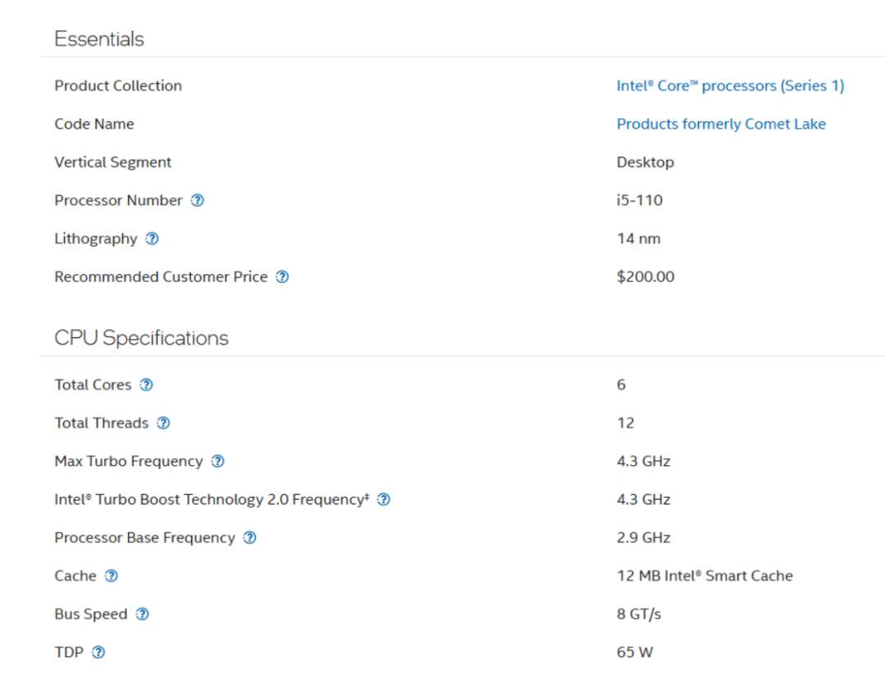Screen dimensions: 886x685
Task: Click Processor Base Frequency help icon
Action: coord(249,537)
